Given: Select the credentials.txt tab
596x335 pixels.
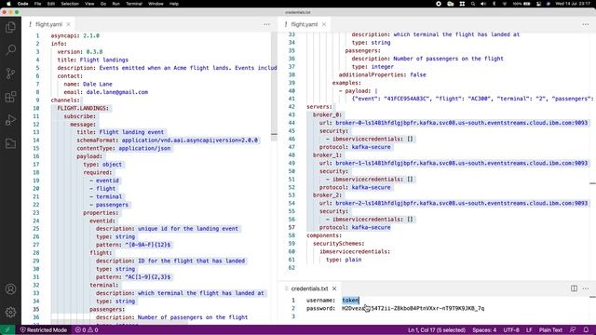Looking at the screenshot, I should (x=309, y=288).
